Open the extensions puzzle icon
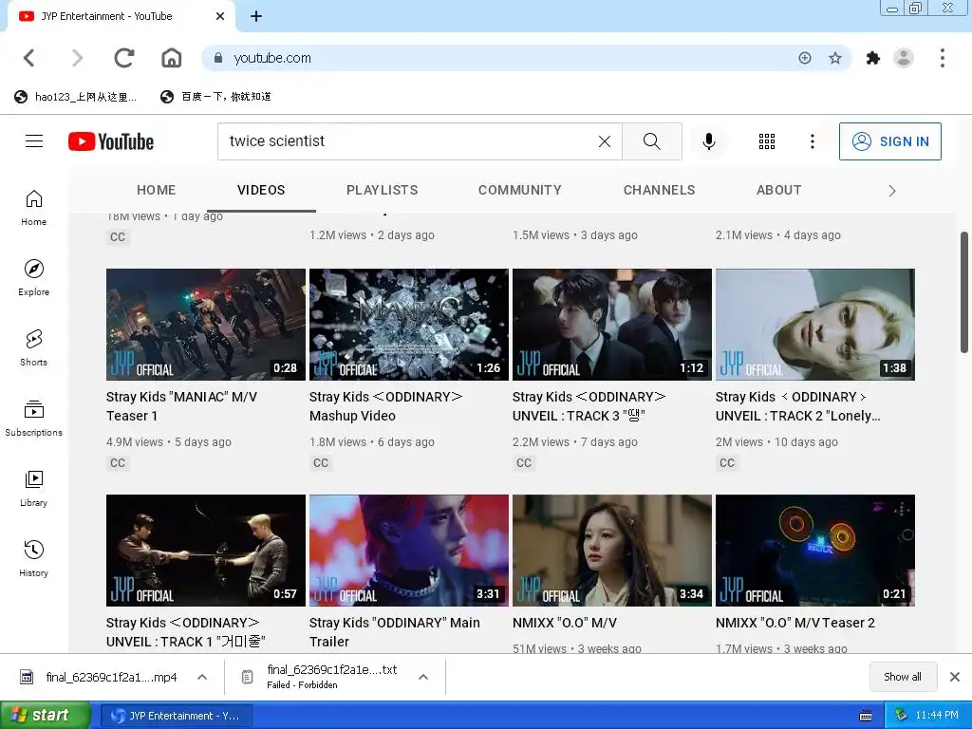This screenshot has height=729, width=972. 873,58
